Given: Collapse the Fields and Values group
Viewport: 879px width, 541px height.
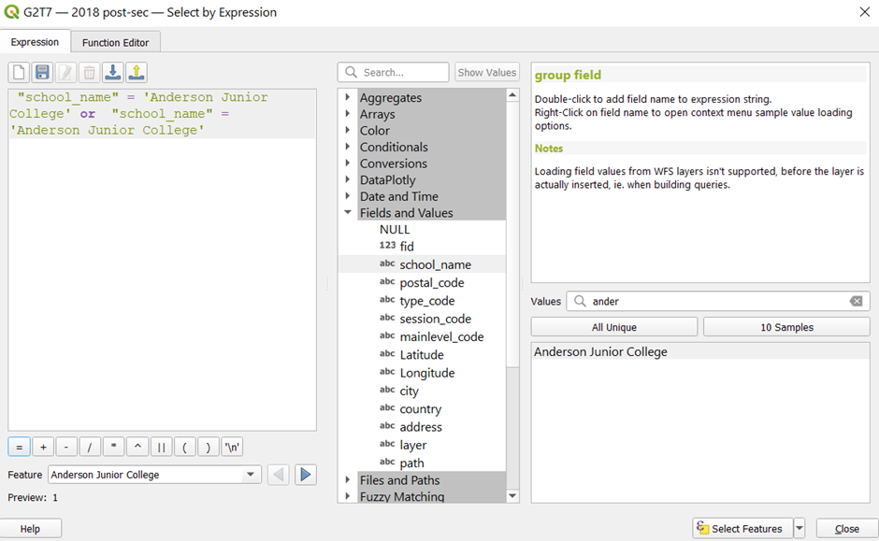Looking at the screenshot, I should (x=348, y=213).
